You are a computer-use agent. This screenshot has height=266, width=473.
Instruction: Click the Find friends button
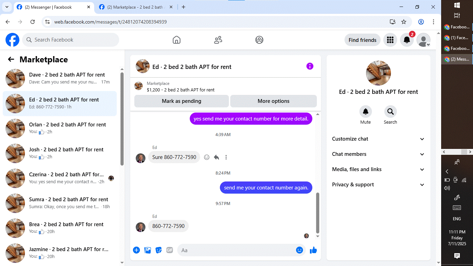click(363, 40)
